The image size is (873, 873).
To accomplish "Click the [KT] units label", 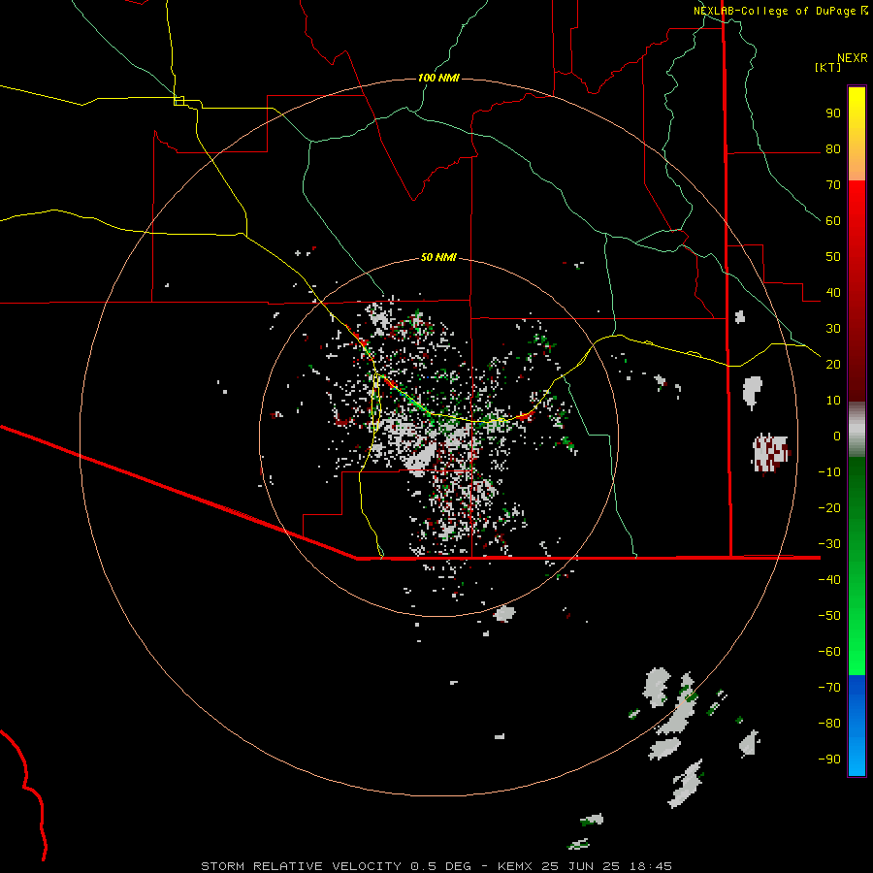I will point(828,67).
